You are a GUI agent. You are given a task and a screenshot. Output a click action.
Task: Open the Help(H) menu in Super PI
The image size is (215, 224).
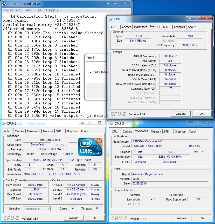(x=52, y=10)
